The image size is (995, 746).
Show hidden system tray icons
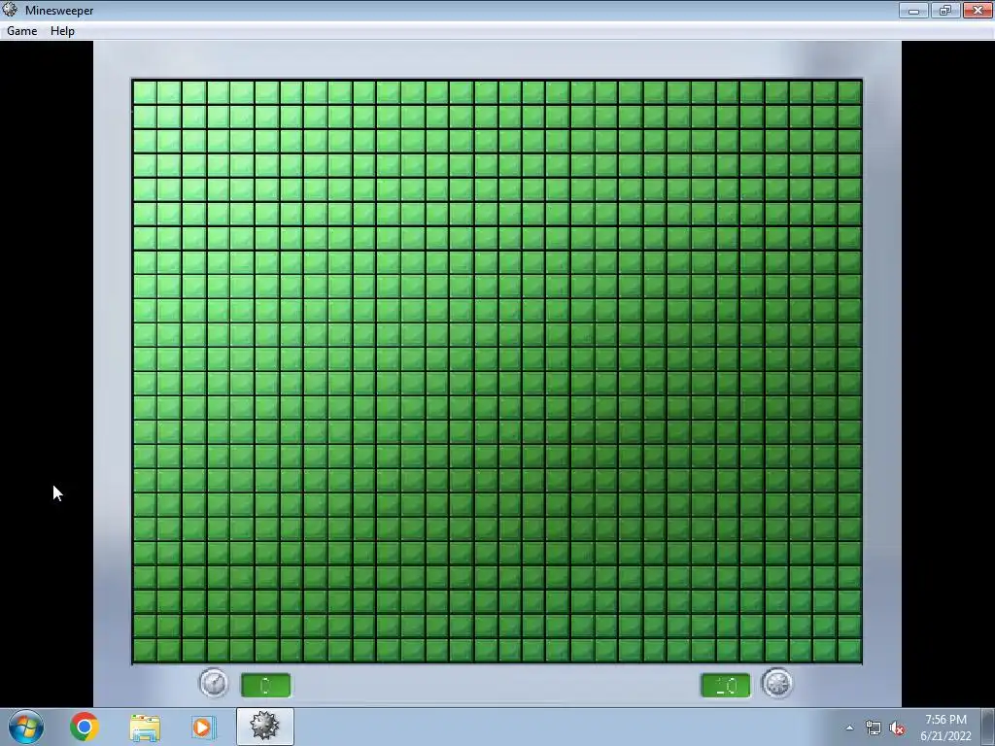pyautogui.click(x=849, y=728)
